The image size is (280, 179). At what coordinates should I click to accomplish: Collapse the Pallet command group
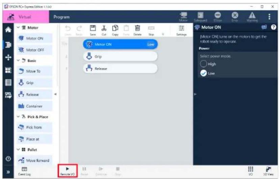pyautogui.click(x=18, y=150)
